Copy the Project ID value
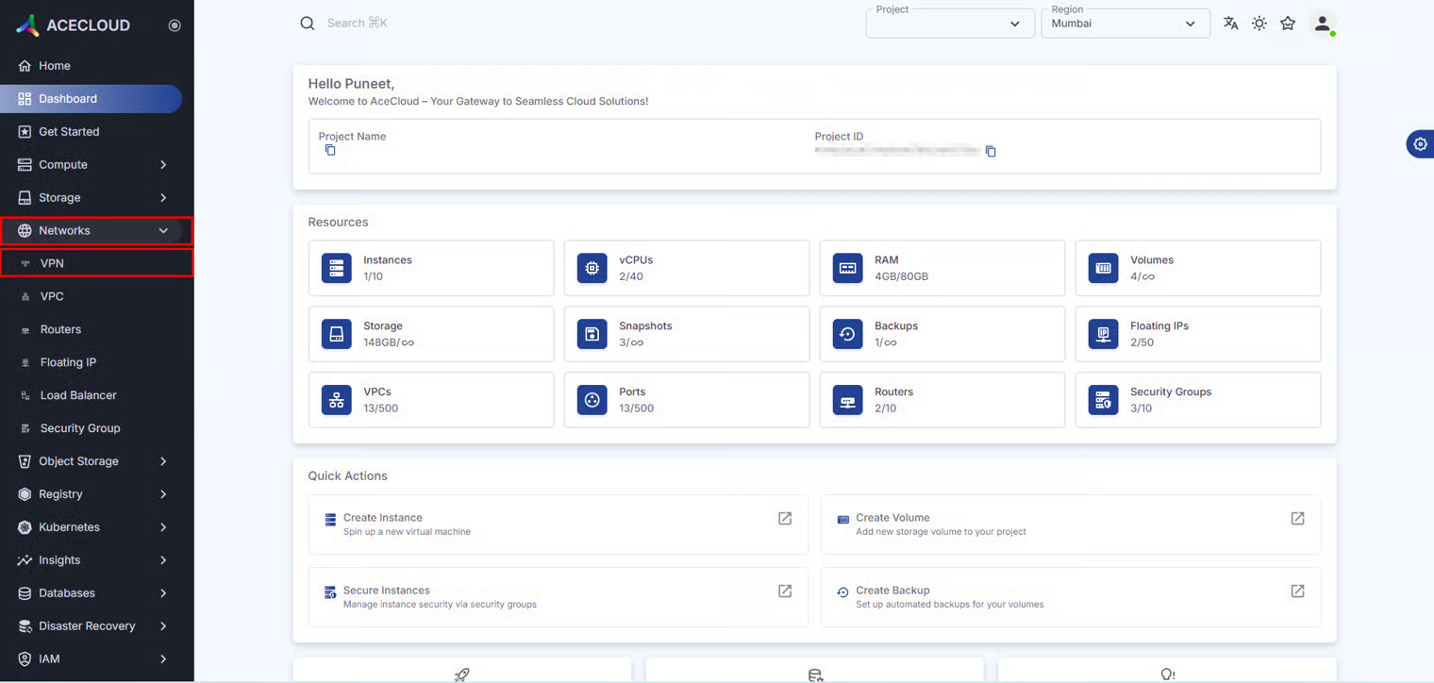Viewport: 1434px width, 683px height. pyautogui.click(x=991, y=151)
